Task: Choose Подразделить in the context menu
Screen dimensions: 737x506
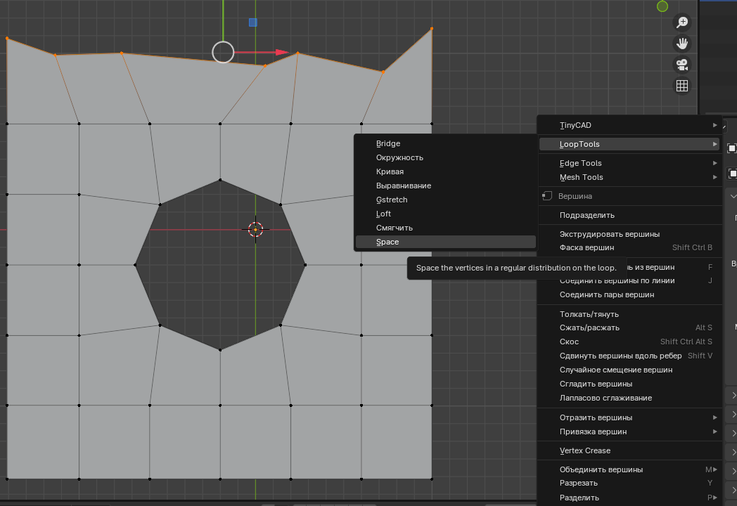Action: (587, 215)
